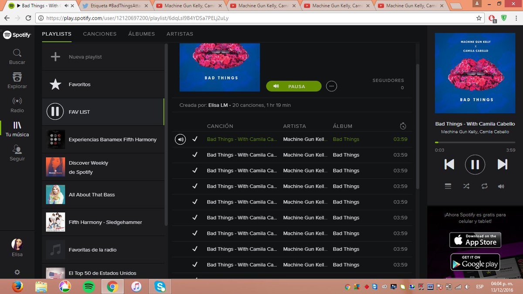The image size is (523, 294).
Task: Click green Bad Things album link in playing row
Action: [346, 139]
